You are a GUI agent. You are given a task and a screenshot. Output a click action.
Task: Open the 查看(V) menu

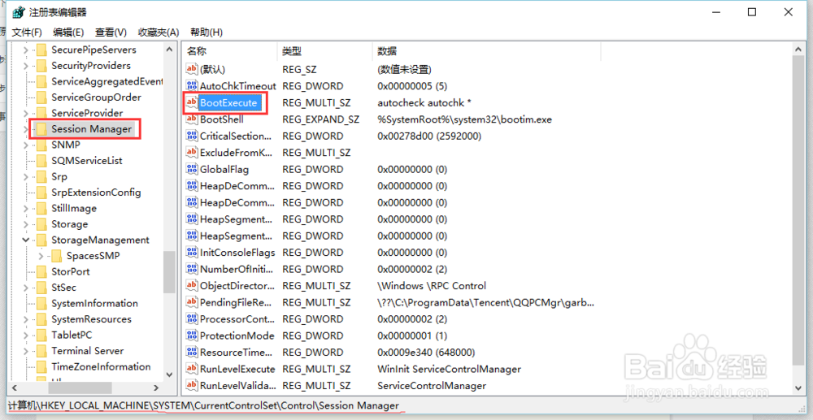click(x=111, y=32)
